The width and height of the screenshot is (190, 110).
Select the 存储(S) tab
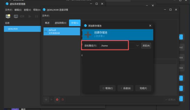click(75, 23)
